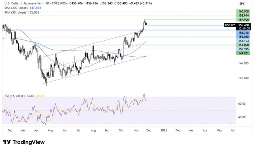
Task: Click the 12:49:05 countdown timer label
Action: coord(243,28)
